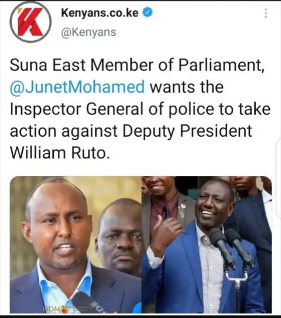Click the blue verified badge
This screenshot has height=318, width=281.
pos(148,12)
